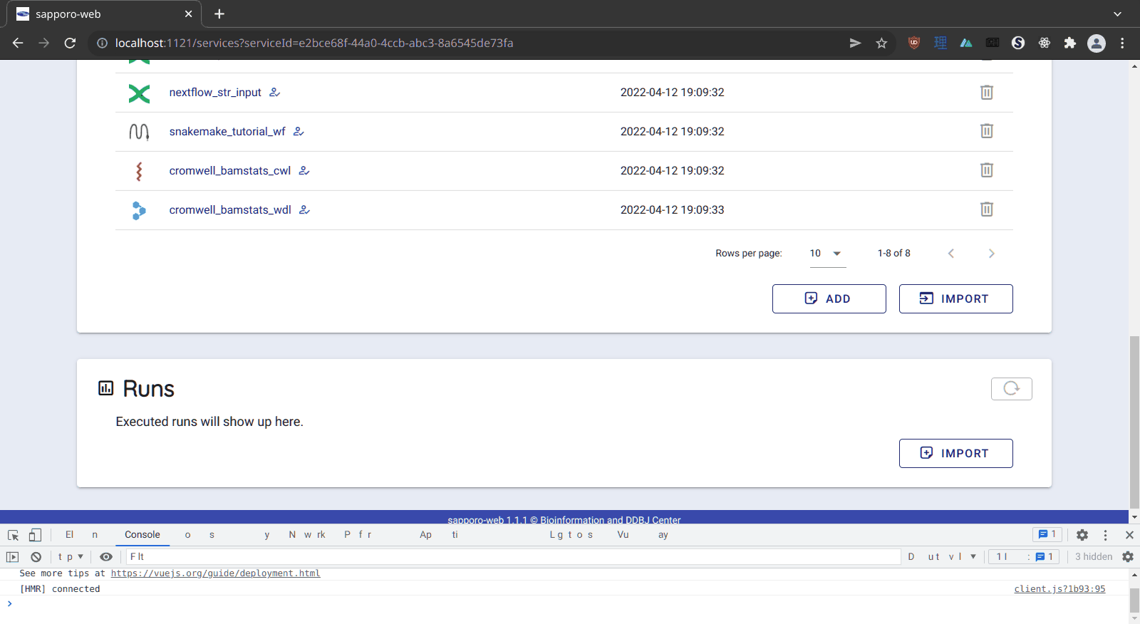1140x624 pixels.
Task: Click the edit icon next to cromwell_bamstats_wdl
Action: (x=304, y=210)
